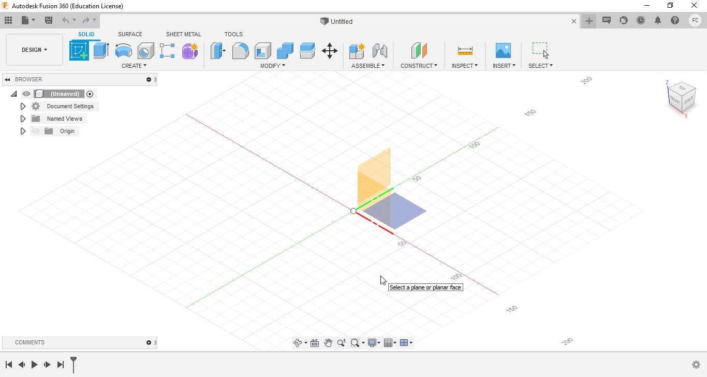Activate the Unsaved component radio button
The image size is (707, 377).
[90, 94]
